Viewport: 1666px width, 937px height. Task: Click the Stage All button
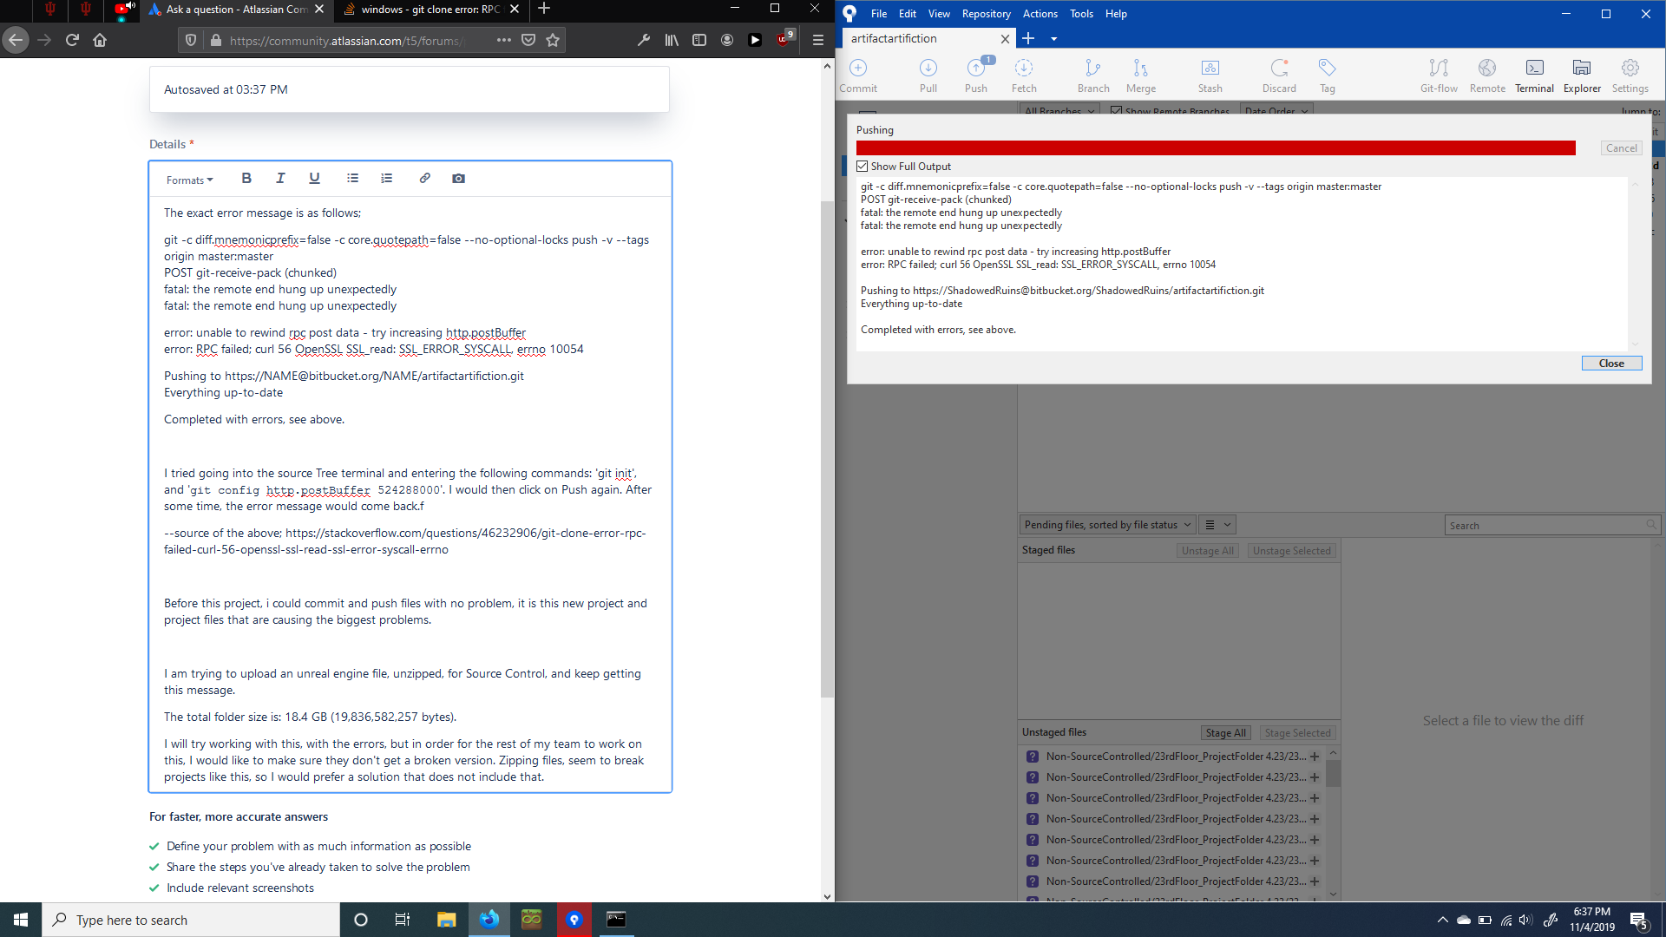[x=1226, y=733]
